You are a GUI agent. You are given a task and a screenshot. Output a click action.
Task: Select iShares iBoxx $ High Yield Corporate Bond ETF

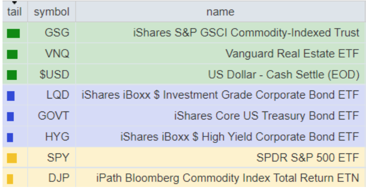(239, 136)
